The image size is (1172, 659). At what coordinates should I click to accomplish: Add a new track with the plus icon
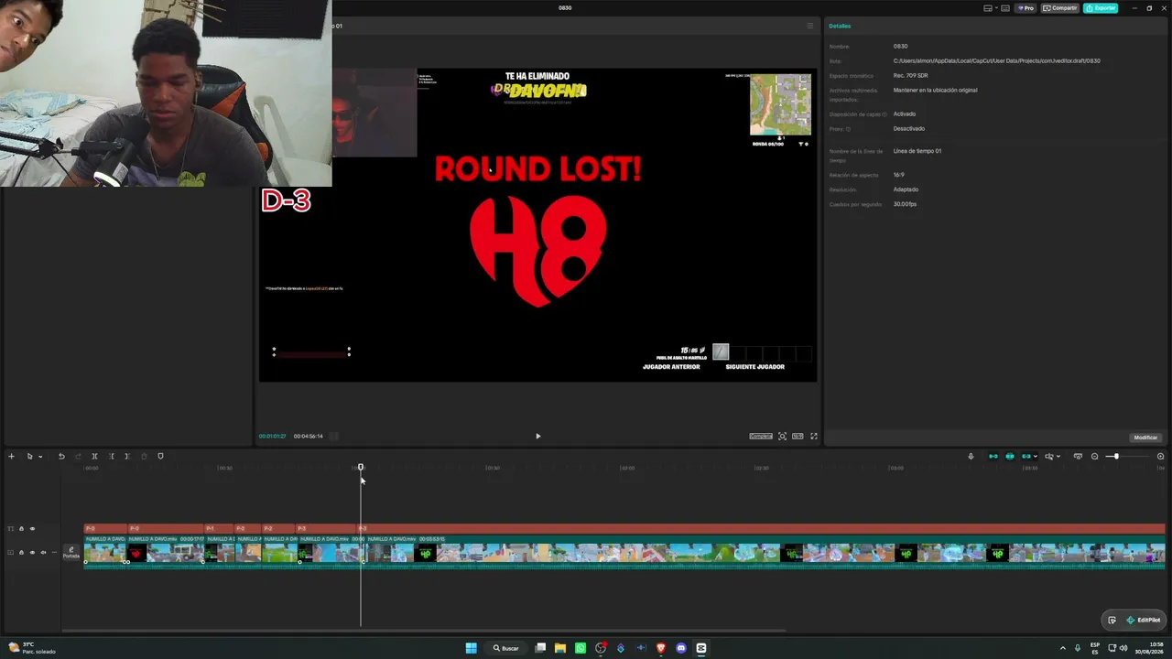click(x=11, y=456)
